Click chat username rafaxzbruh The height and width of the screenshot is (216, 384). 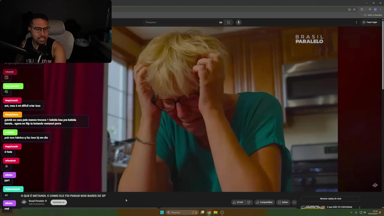pos(10,160)
